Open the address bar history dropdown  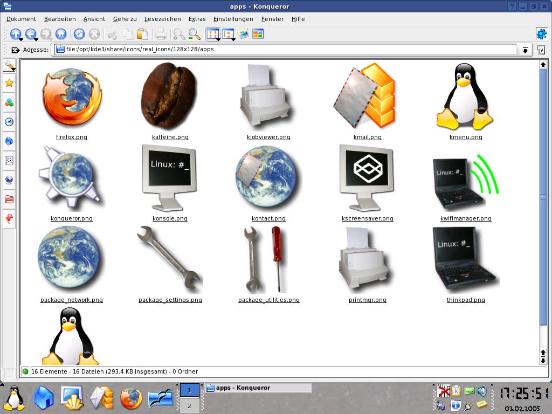point(525,50)
